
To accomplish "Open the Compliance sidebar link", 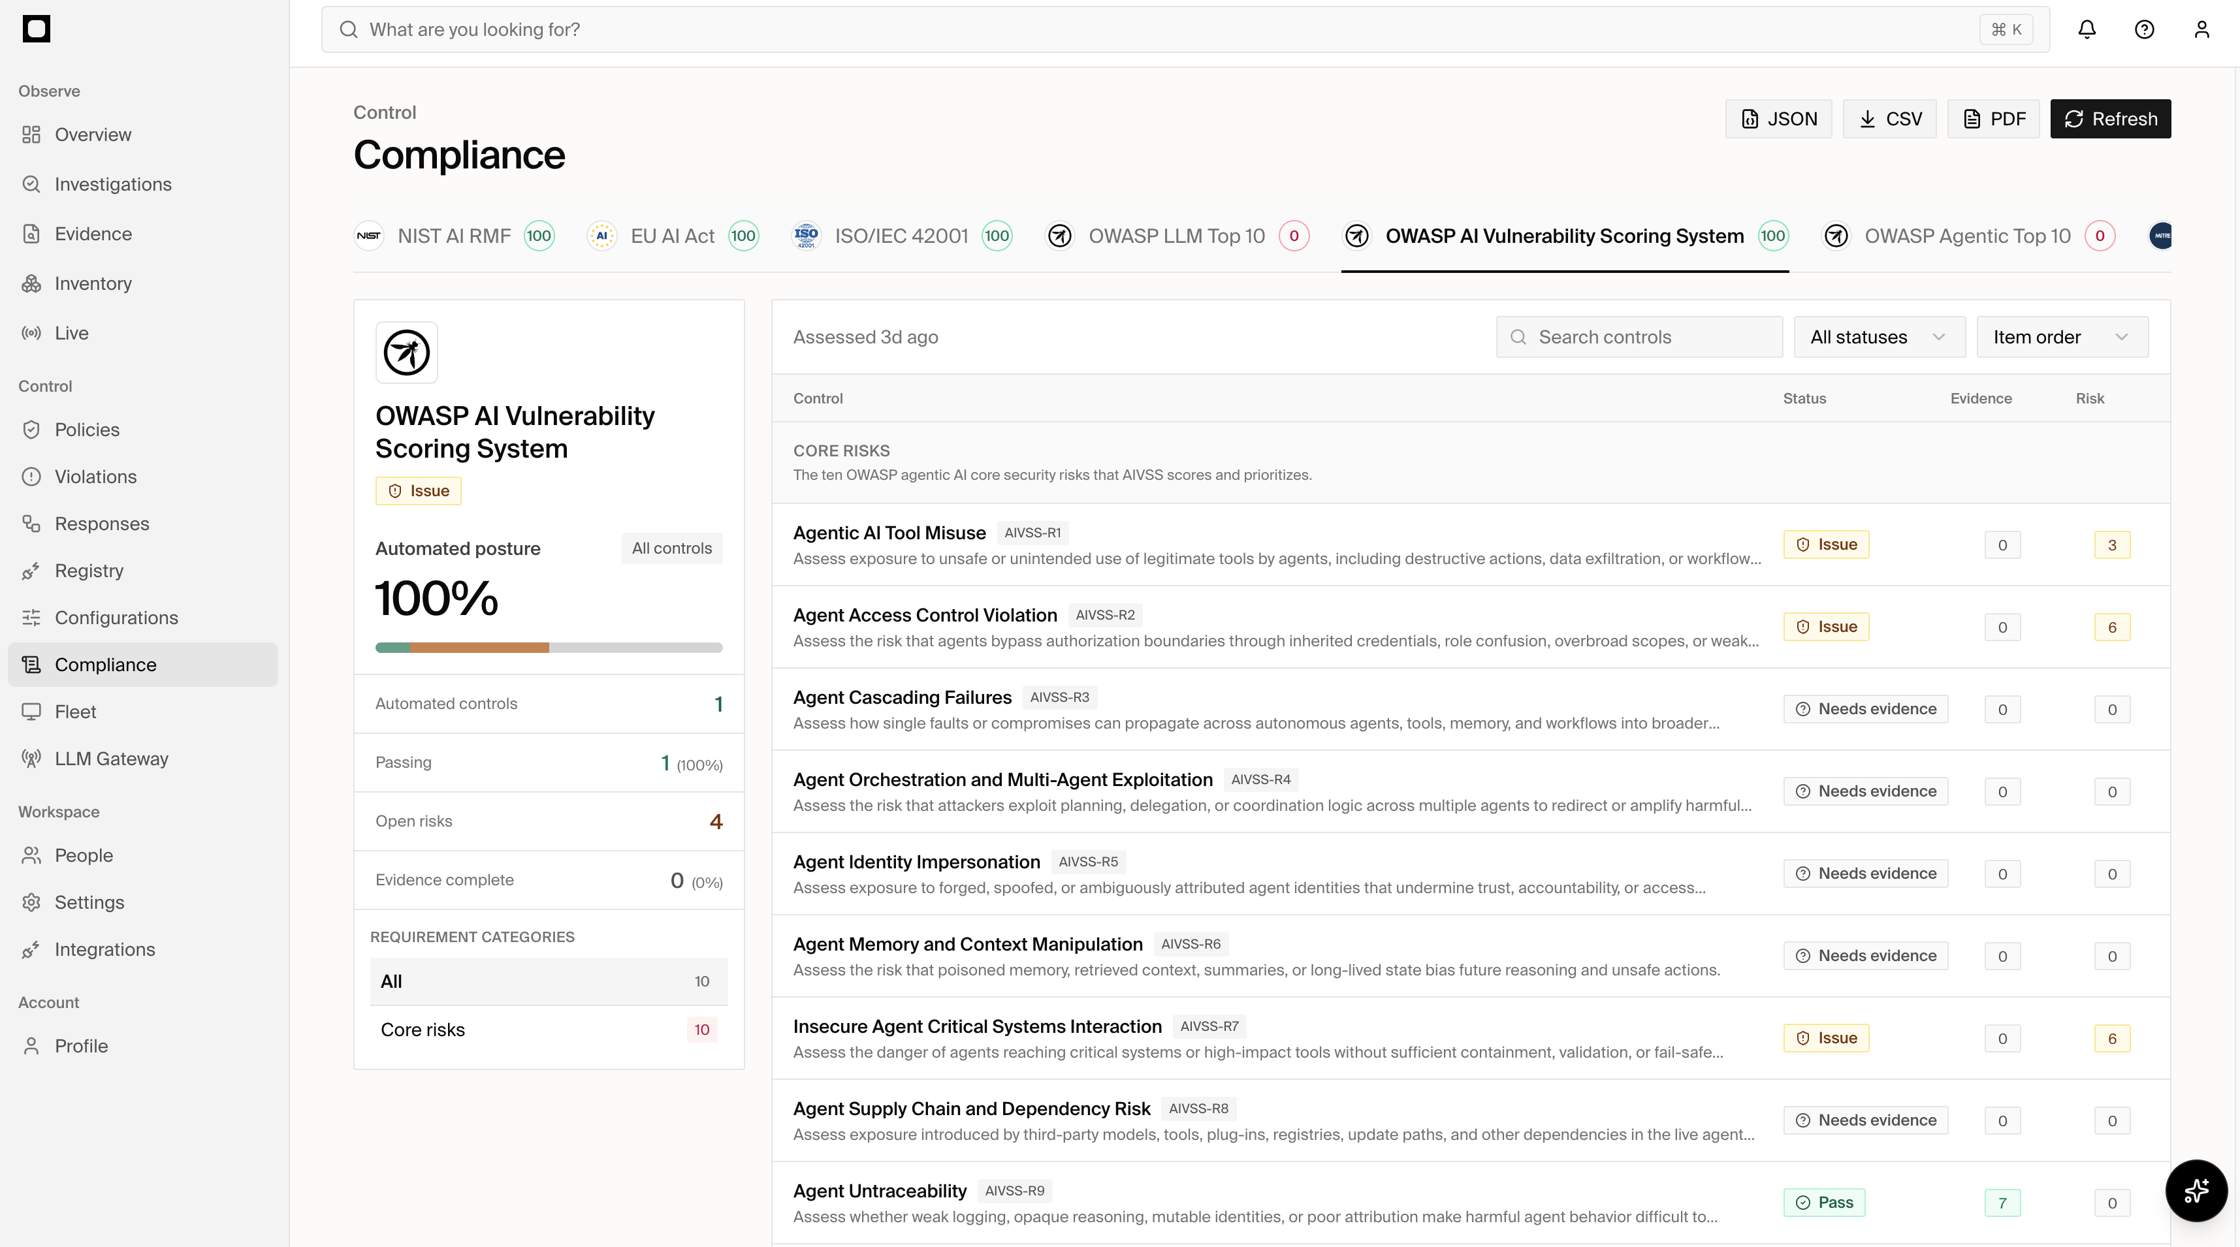I will click(x=142, y=665).
